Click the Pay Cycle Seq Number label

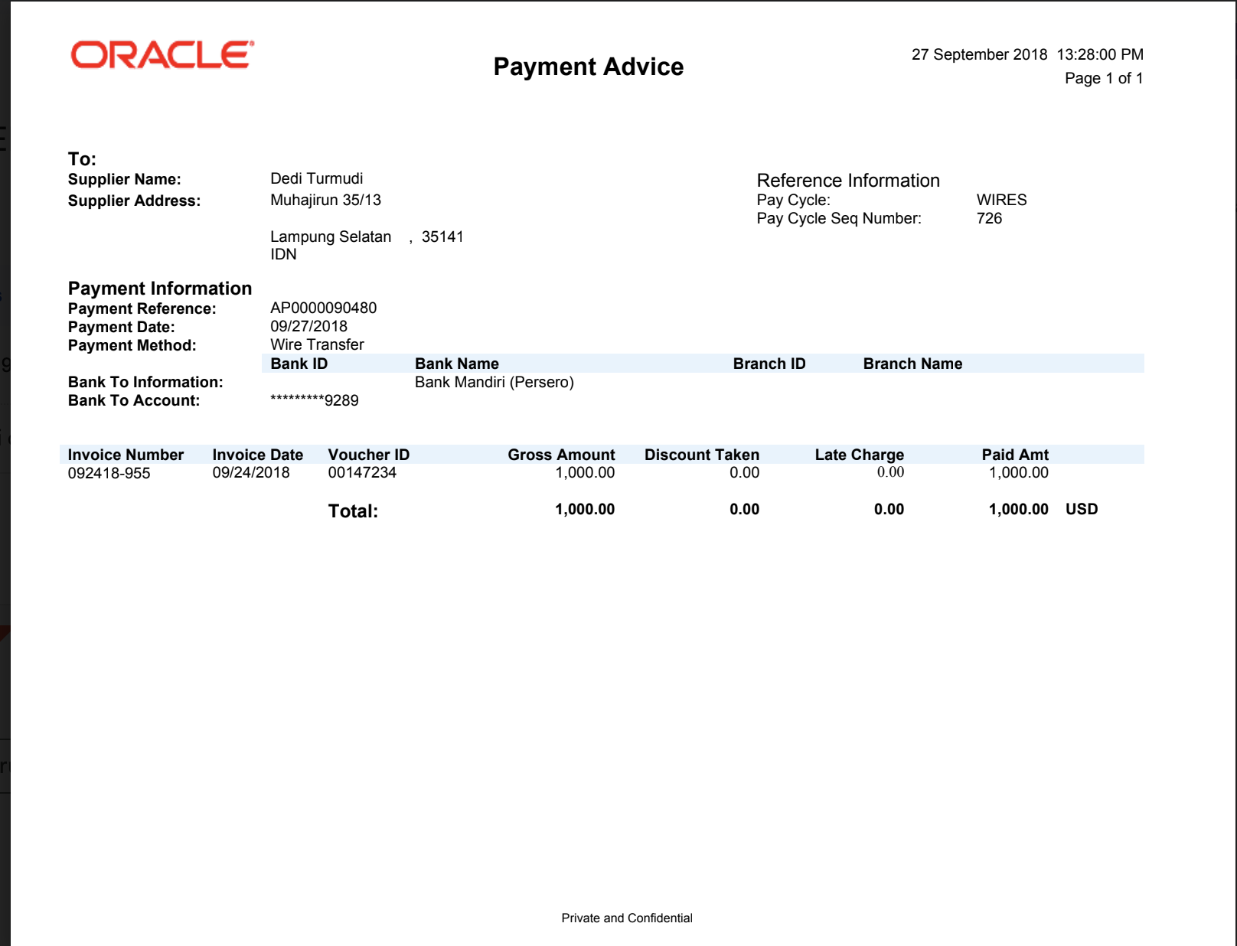[839, 218]
